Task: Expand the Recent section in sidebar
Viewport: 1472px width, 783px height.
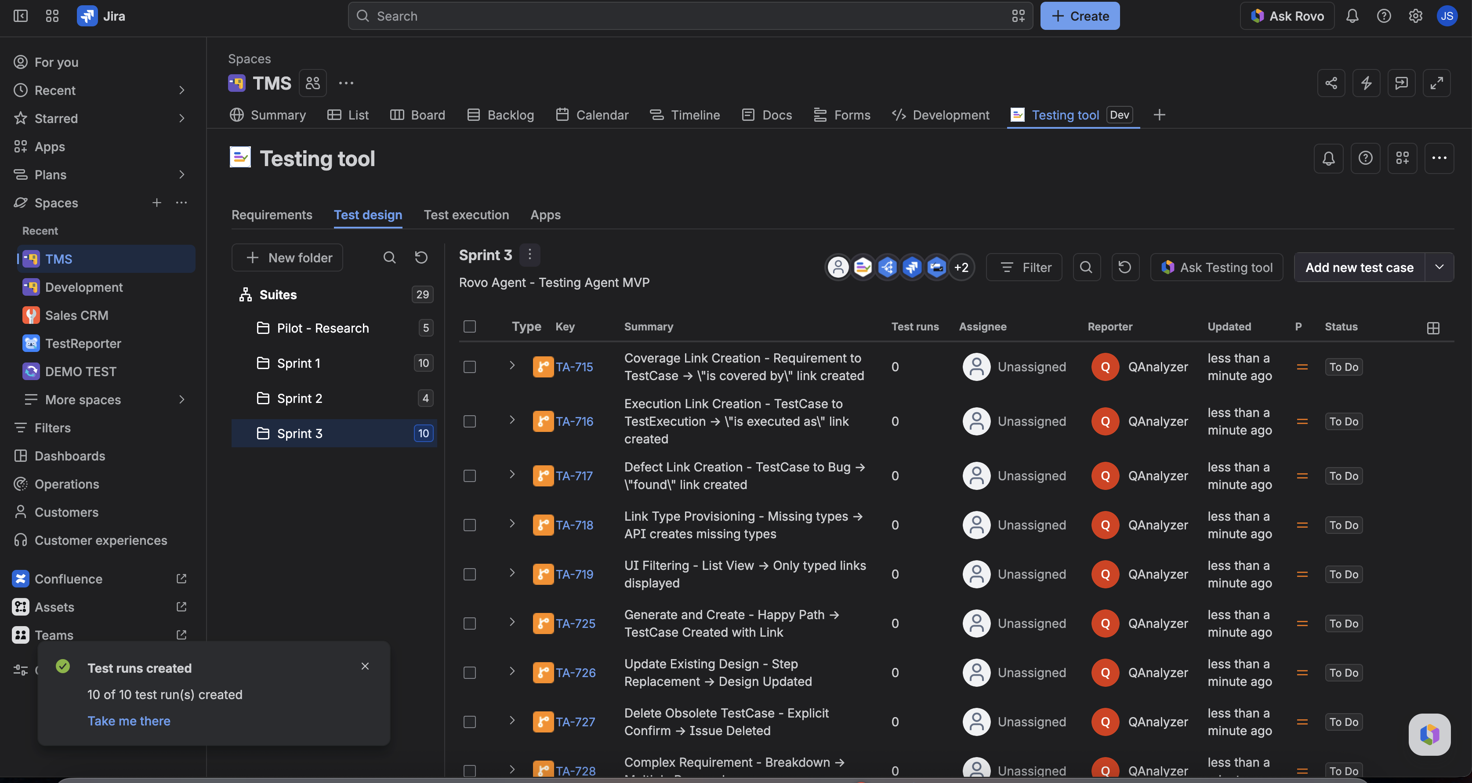Action: click(x=182, y=91)
